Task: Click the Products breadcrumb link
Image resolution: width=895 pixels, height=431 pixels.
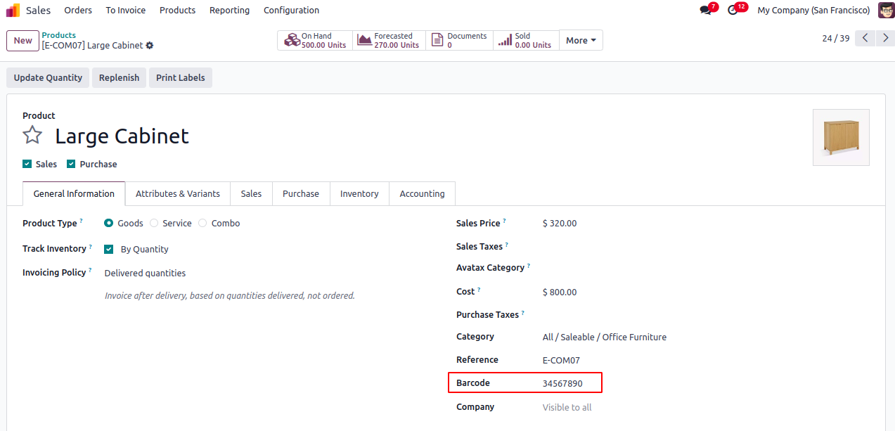Action: pyautogui.click(x=59, y=35)
